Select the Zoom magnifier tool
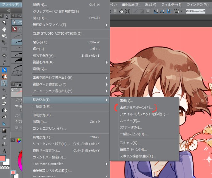The width and height of the screenshot is (212, 178). click(4, 22)
